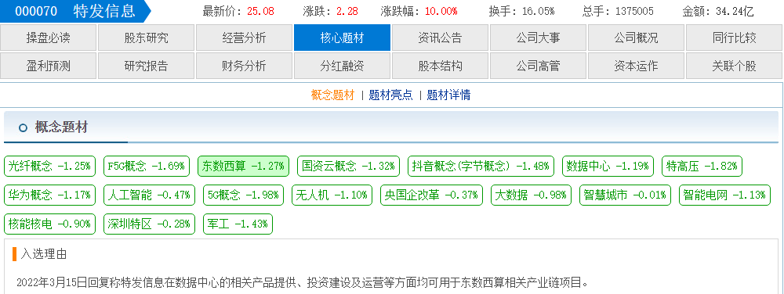The height and width of the screenshot is (294, 784).
Task: Go to 公司大事 tab
Action: click(x=538, y=38)
